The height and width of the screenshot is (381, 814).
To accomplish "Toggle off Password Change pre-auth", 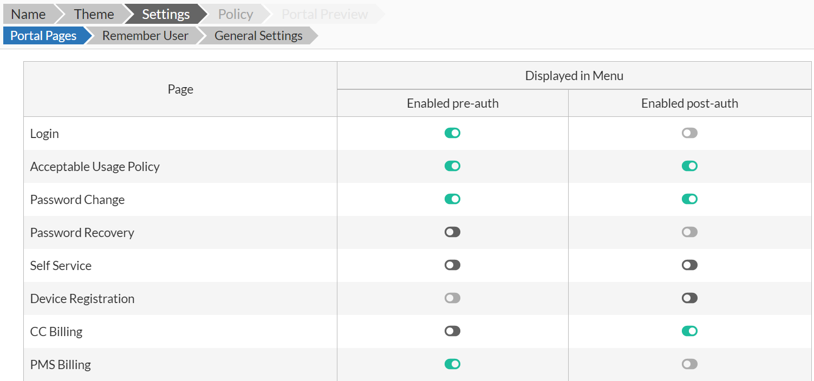I will click(452, 199).
